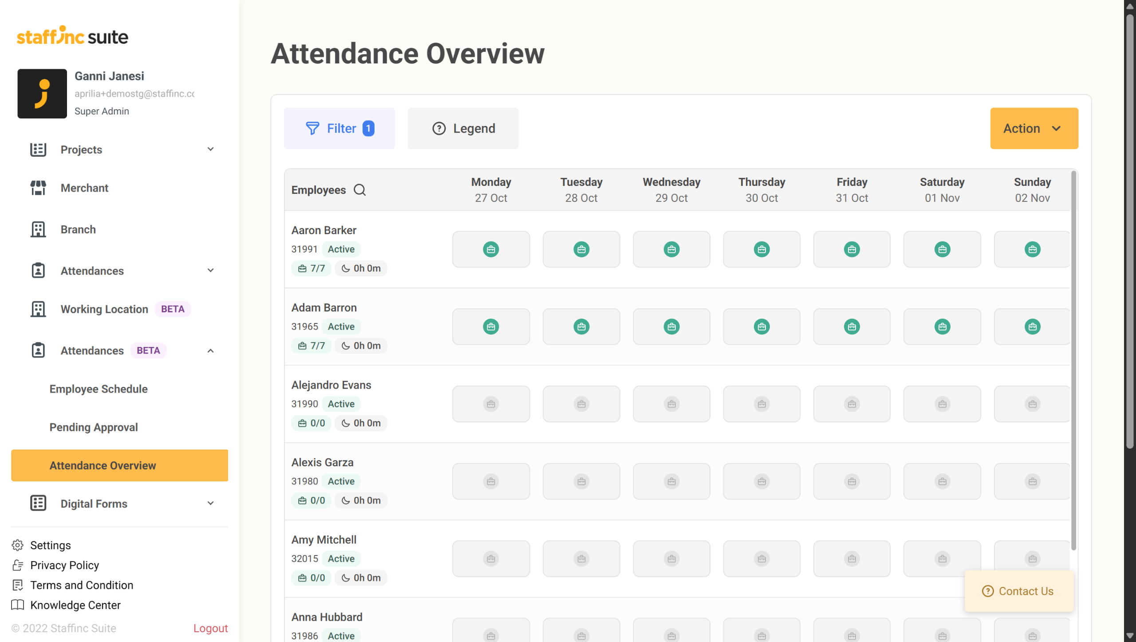Open Aaron Barker's Monday 27 Oct attendance icon

[491, 249]
